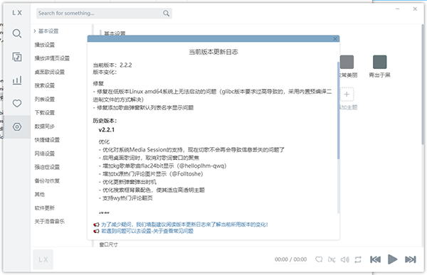Viewport: 427px width, 275px height.
Task: Select 下载设置 in settings menu
Action: [x=45, y=112]
